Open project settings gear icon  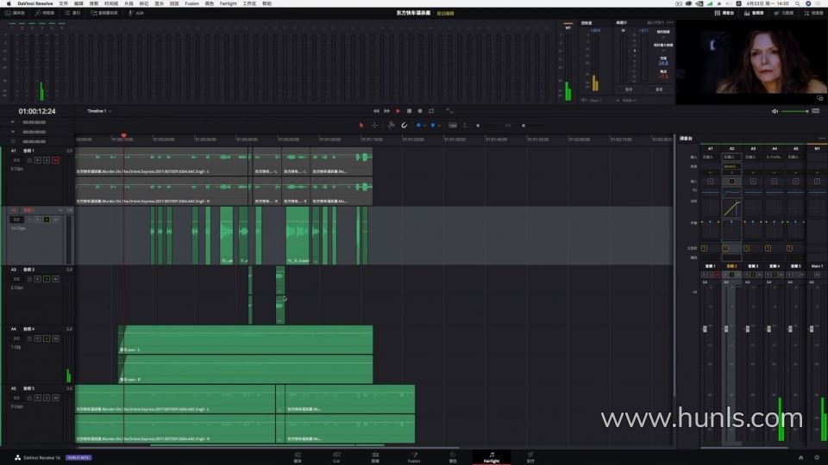point(816,457)
